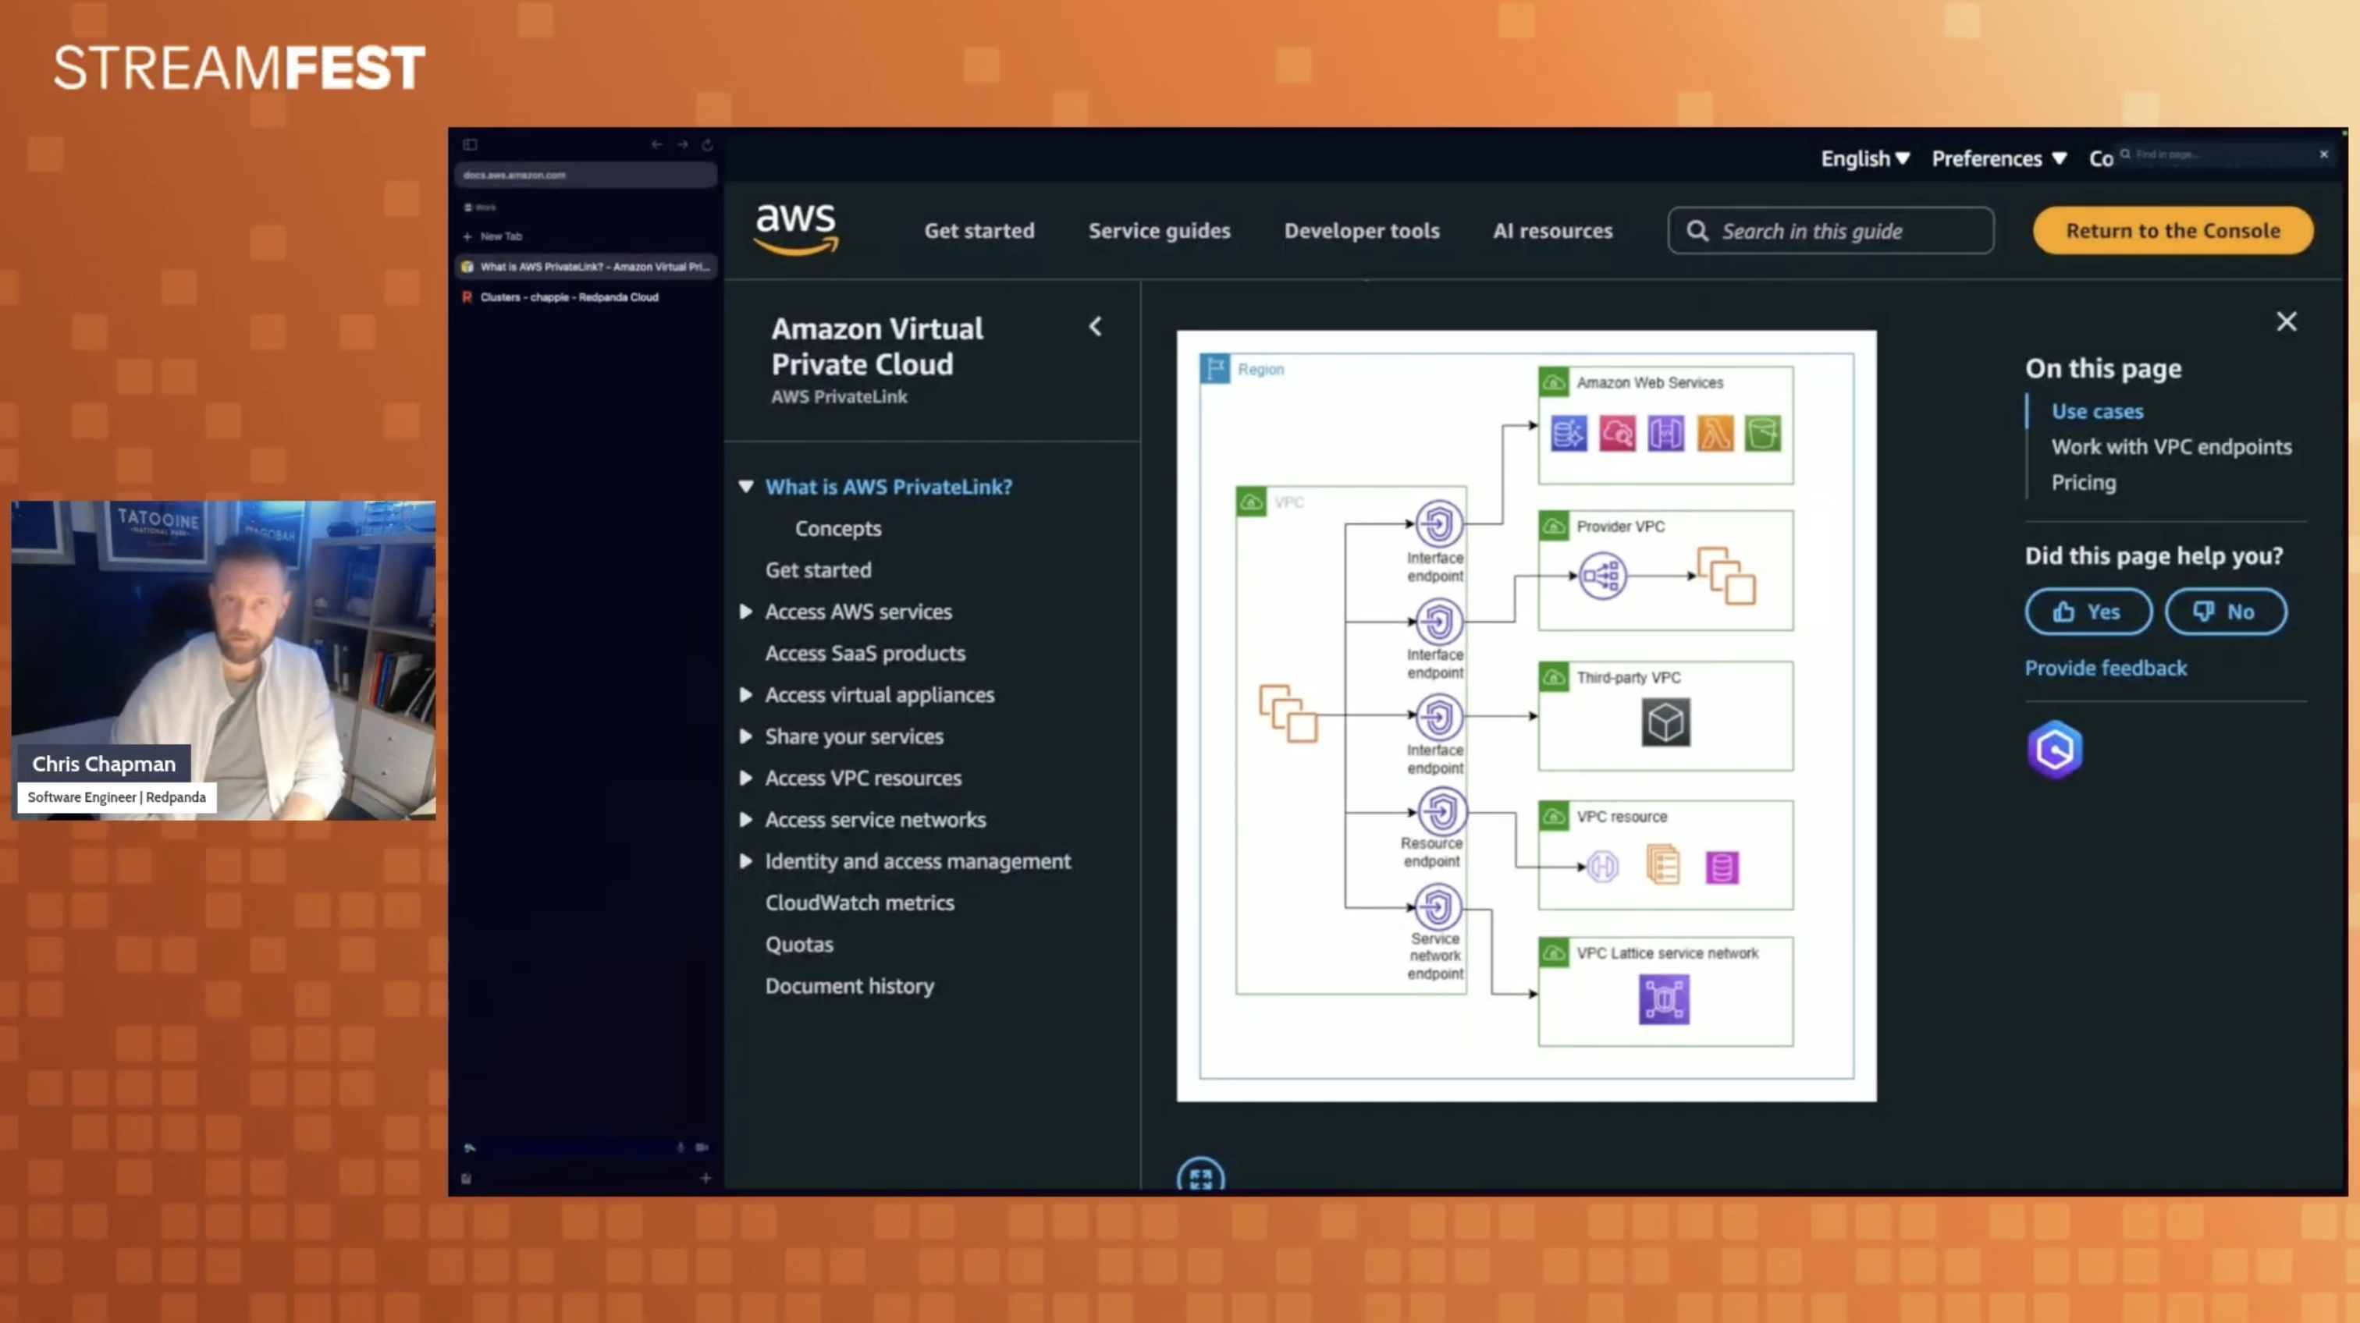This screenshot has height=1323, width=2360.
Task: Toggle the browser sidebar panel icon
Action: point(470,144)
